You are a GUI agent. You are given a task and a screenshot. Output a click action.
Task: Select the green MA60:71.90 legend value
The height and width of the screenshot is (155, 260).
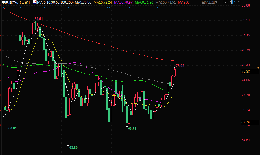click(144, 2)
